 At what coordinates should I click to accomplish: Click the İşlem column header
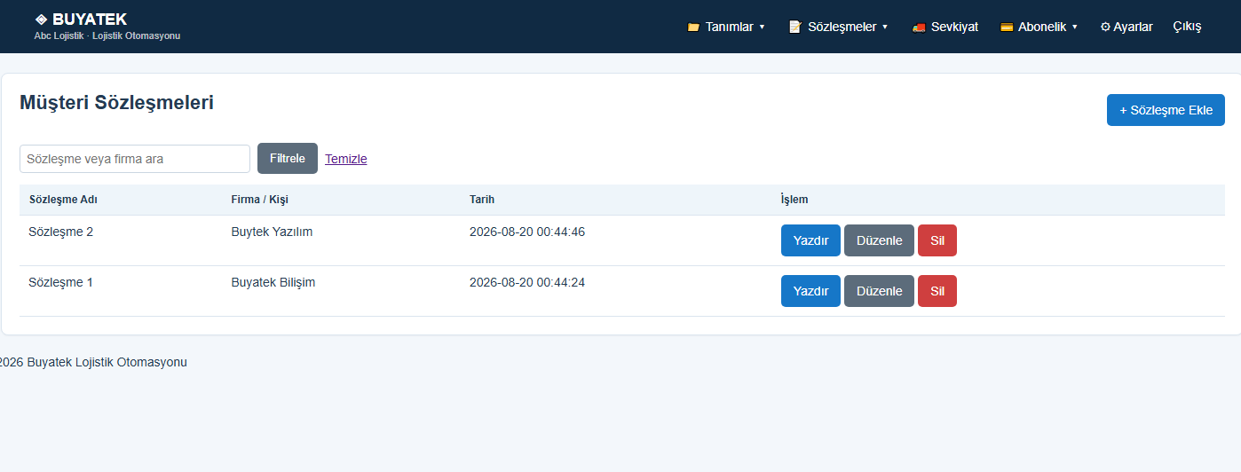coord(794,200)
